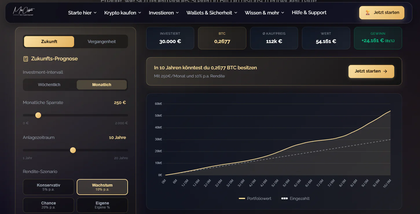Image resolution: width=420 pixels, height=214 pixels.
Task: Open the Krypto kaufen dropdown
Action: tap(123, 13)
